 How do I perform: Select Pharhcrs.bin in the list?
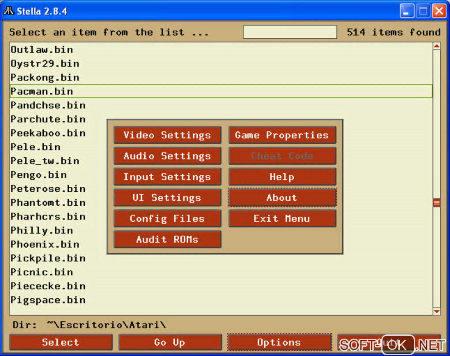coord(58,216)
